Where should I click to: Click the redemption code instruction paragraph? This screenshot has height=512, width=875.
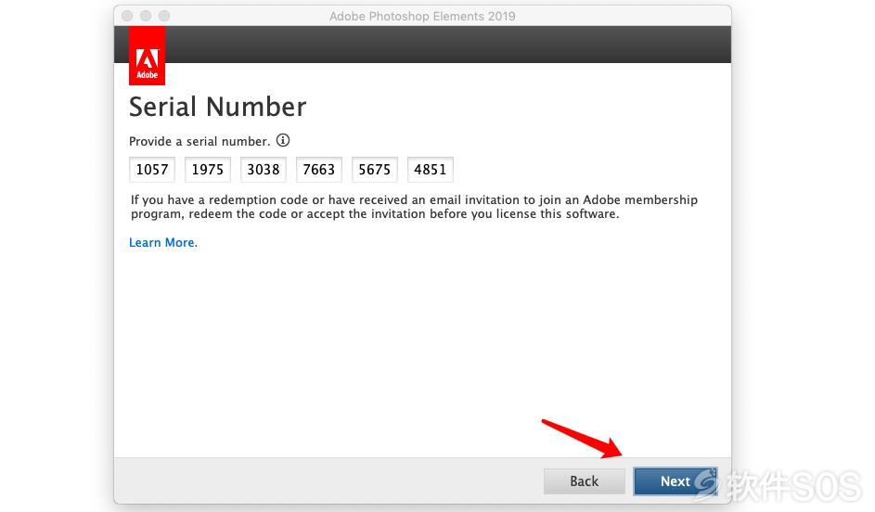[414, 207]
